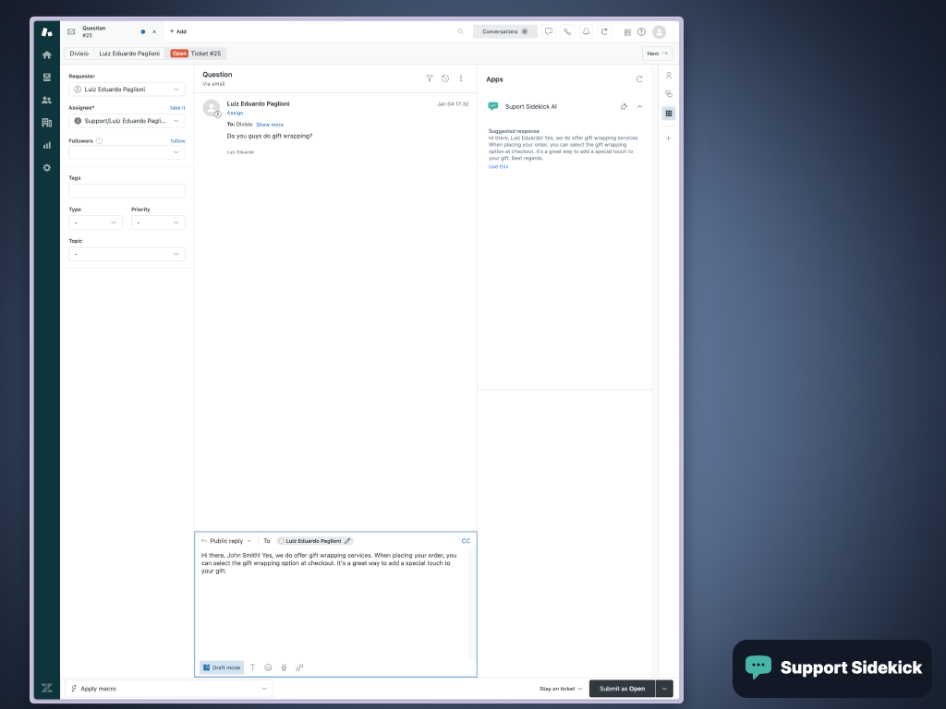Collapse the Suport Sidekick AI panel
Screen dimensions: 946x709
pyautogui.click(x=639, y=106)
